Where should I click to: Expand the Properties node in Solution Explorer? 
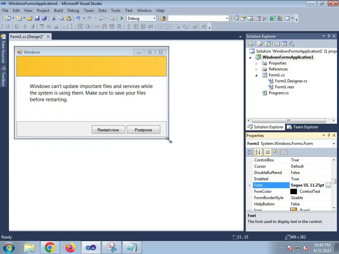[257, 63]
